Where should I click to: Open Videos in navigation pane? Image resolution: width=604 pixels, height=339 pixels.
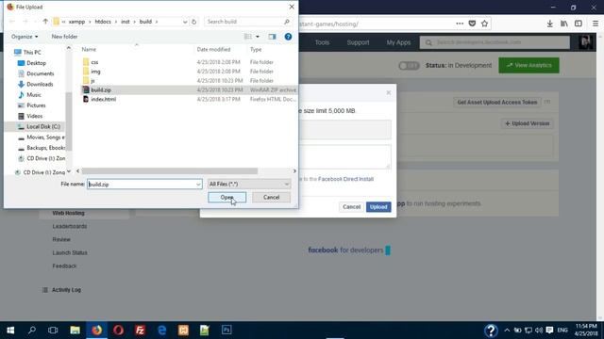click(35, 116)
